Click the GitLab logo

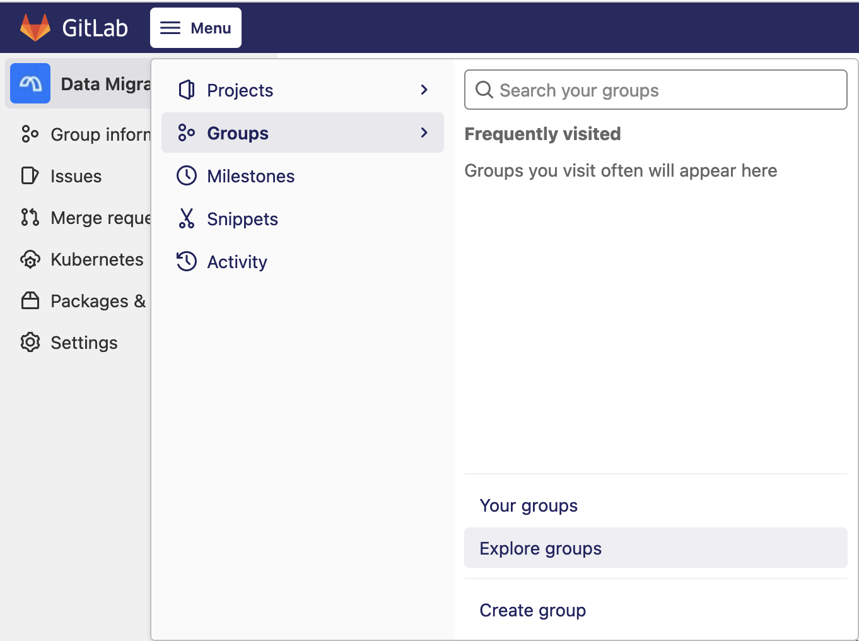[x=35, y=26]
